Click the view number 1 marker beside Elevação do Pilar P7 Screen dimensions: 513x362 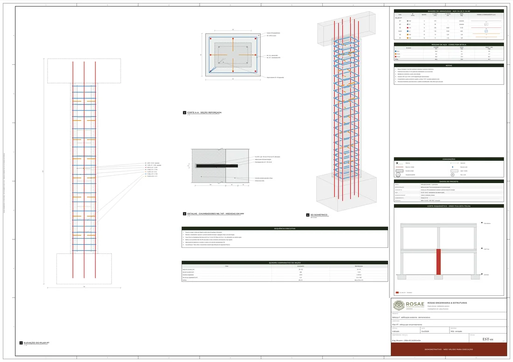pos(21,343)
